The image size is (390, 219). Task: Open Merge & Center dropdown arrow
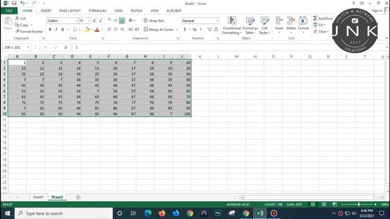177,30
